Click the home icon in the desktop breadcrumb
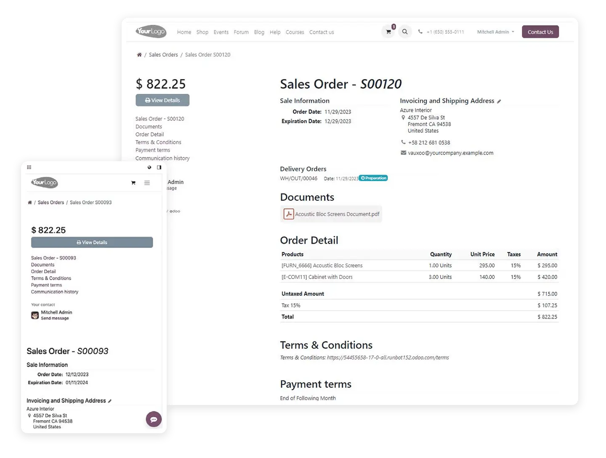Screen dimensions: 606x458 pyautogui.click(x=139, y=55)
